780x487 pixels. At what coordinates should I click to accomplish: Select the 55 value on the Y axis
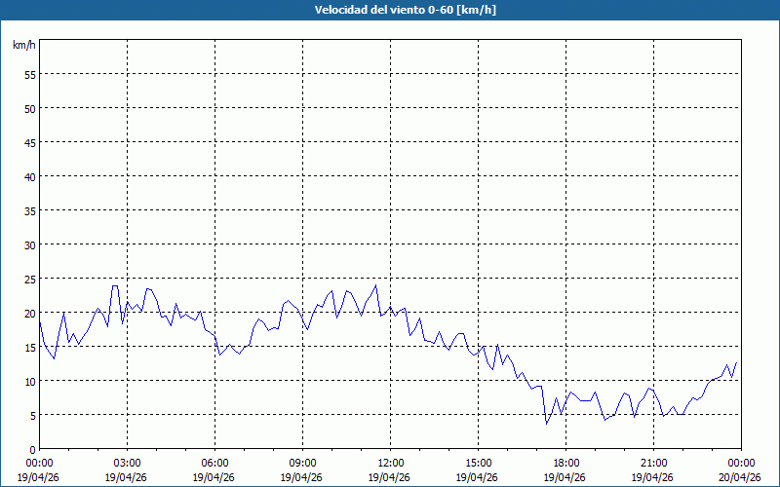tap(29, 74)
